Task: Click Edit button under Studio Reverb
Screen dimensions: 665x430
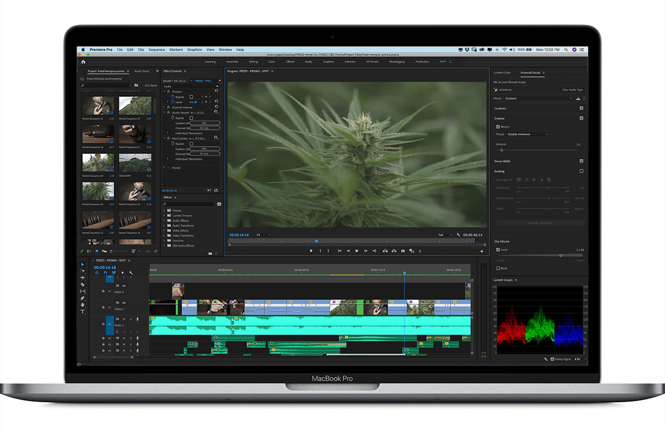Action: pos(205,123)
